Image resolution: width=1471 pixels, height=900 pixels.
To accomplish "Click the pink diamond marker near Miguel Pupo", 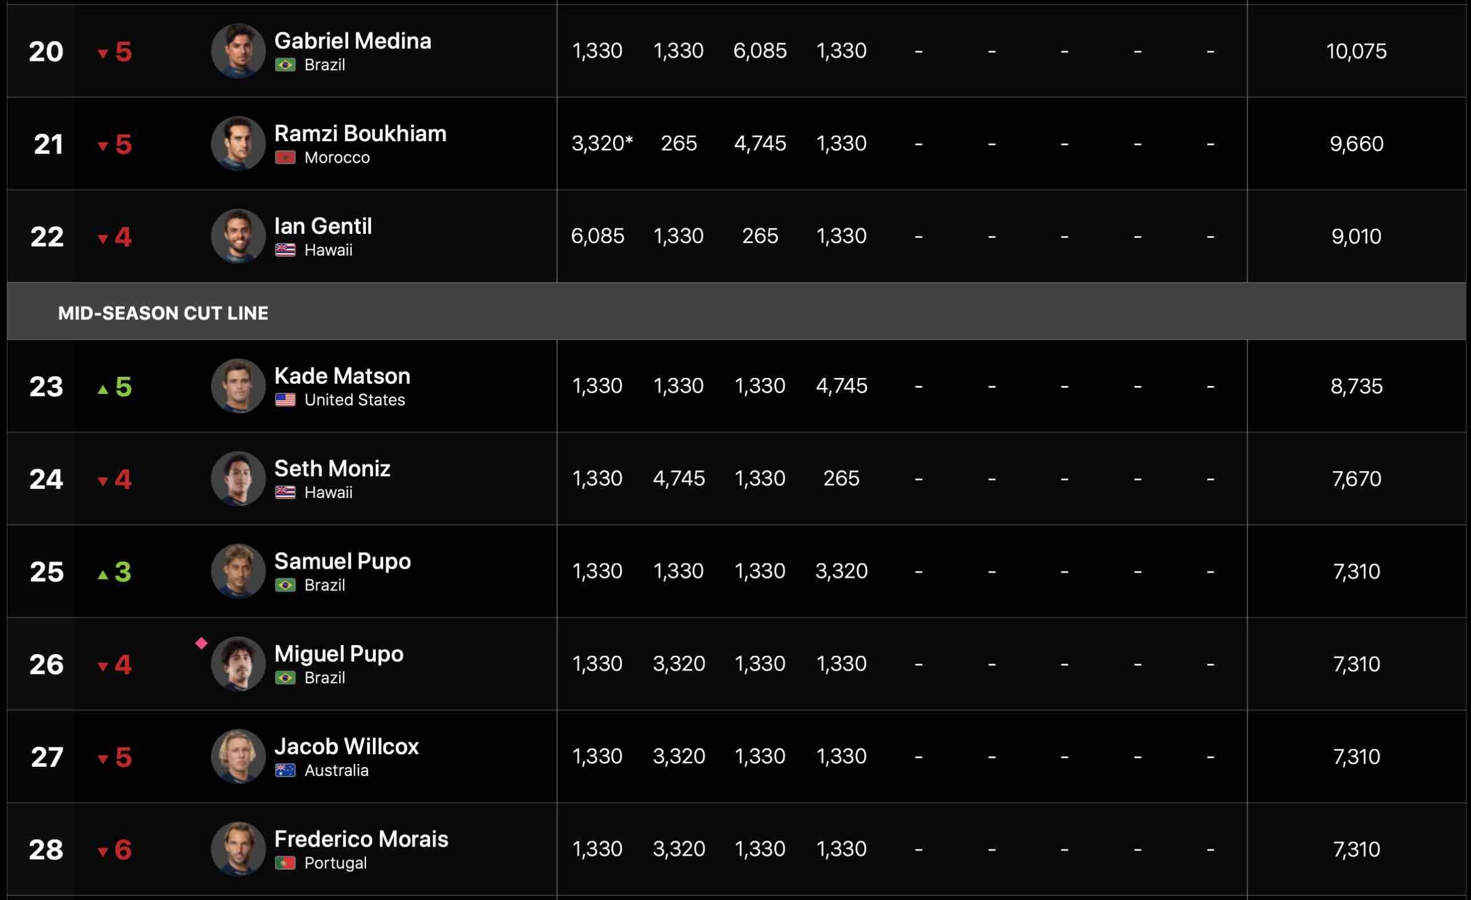I will (x=201, y=643).
